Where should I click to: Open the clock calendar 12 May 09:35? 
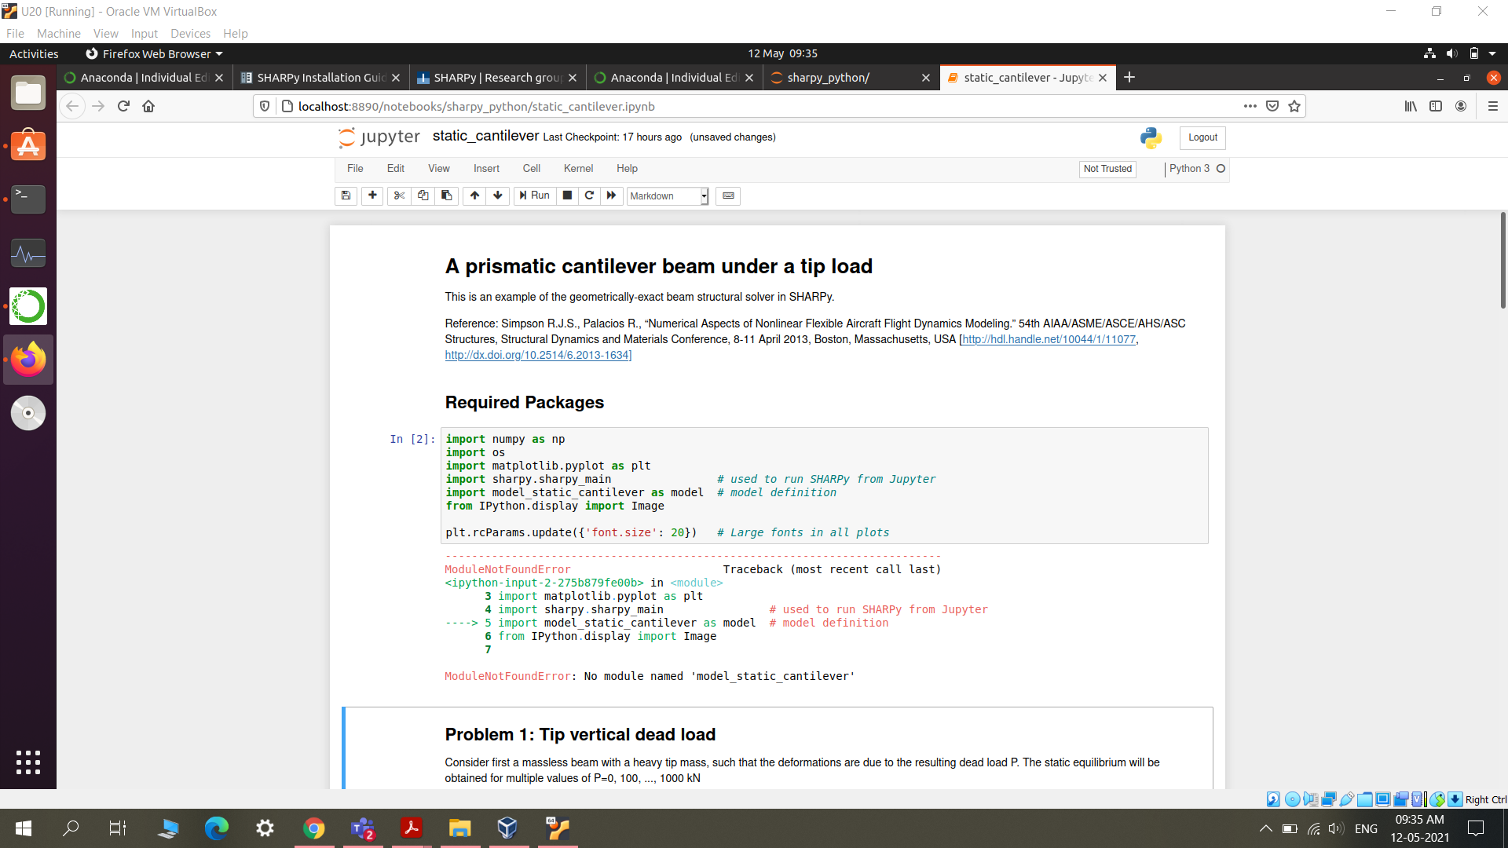coord(782,53)
